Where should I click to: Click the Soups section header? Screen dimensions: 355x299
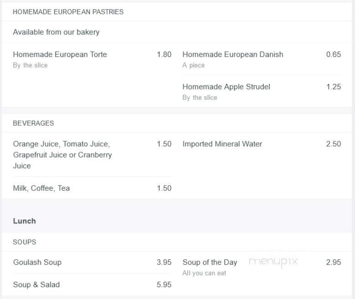[x=24, y=242]
